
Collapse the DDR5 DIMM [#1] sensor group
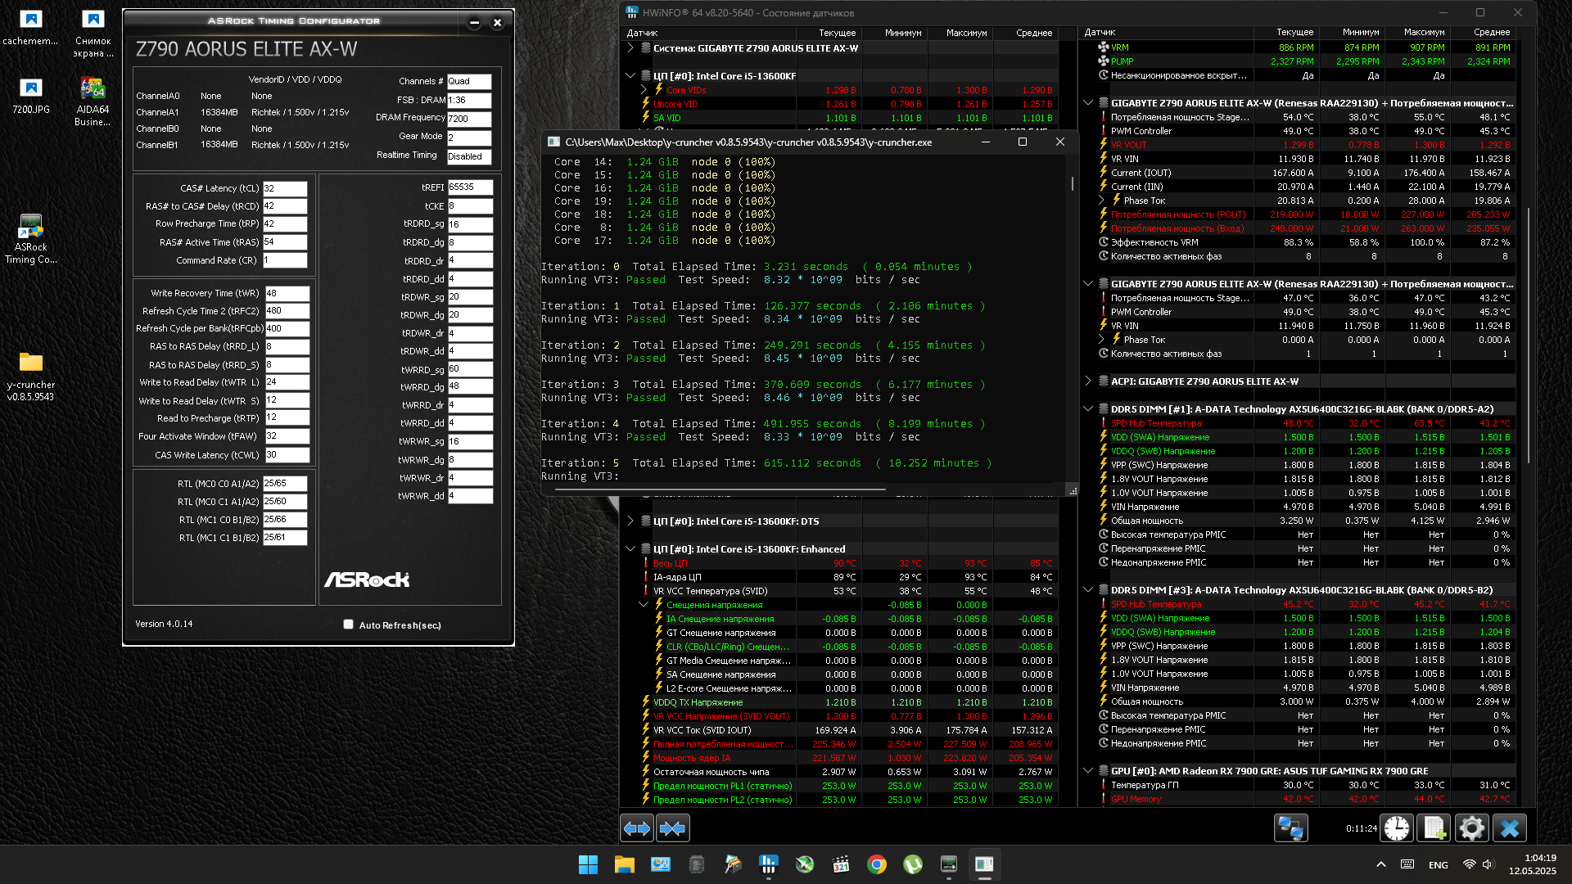click(1088, 409)
